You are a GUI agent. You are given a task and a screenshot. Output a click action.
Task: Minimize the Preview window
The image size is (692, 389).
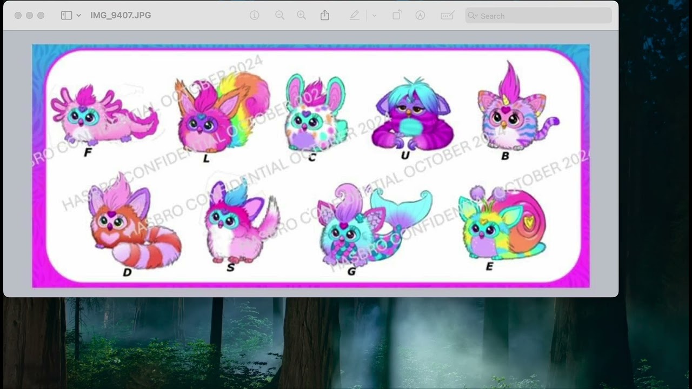29,16
